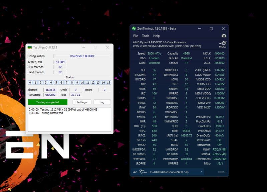Click the tRFC (ns) value 160
Screen dimensions: 267x192
tap(154, 126)
